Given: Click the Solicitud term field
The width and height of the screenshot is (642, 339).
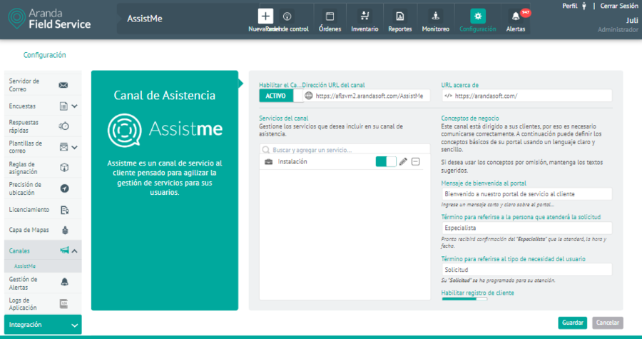Looking at the screenshot, I should click(x=527, y=270).
